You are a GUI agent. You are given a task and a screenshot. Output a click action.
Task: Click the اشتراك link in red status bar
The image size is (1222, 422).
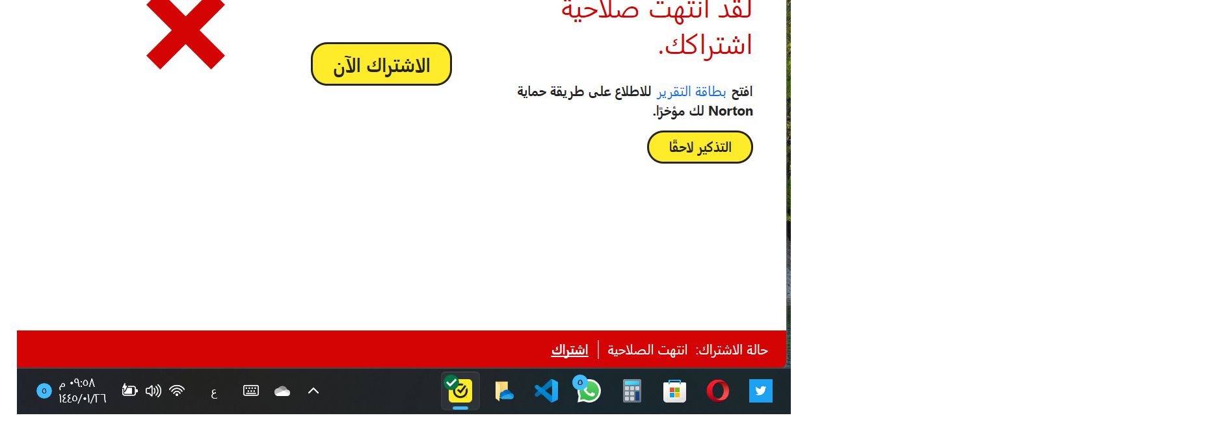(570, 350)
